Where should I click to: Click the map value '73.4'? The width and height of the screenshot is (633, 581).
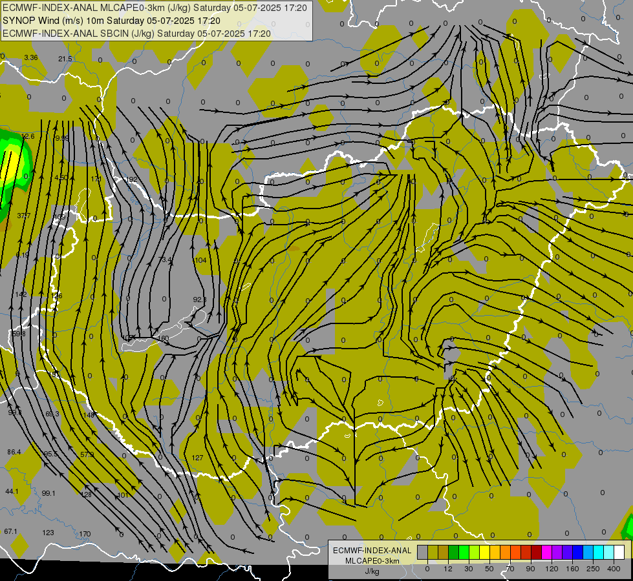[165, 260]
